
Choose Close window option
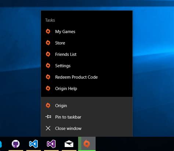click(x=87, y=128)
